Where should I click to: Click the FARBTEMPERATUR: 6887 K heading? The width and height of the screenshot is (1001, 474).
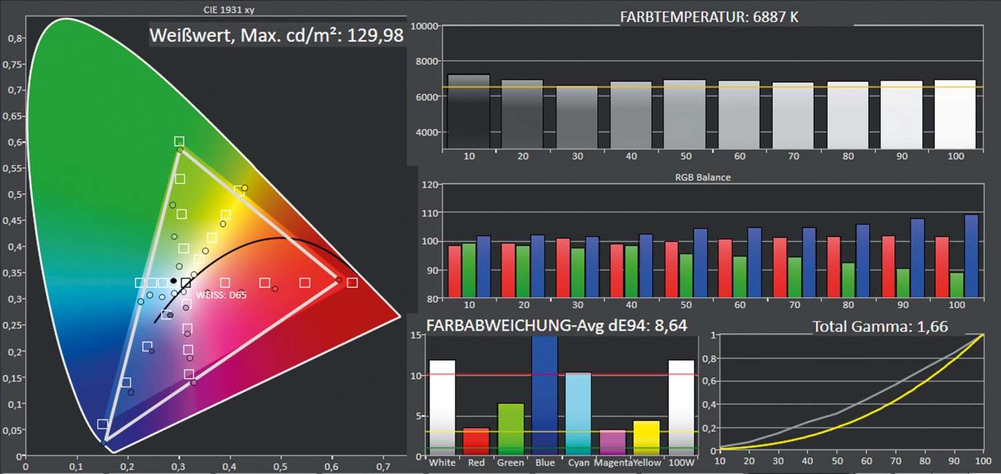pos(709,17)
